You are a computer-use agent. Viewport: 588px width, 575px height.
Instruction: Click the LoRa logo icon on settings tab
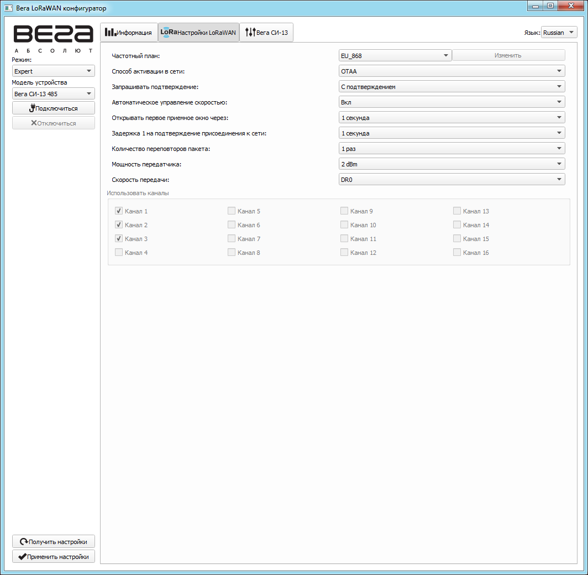[169, 32]
